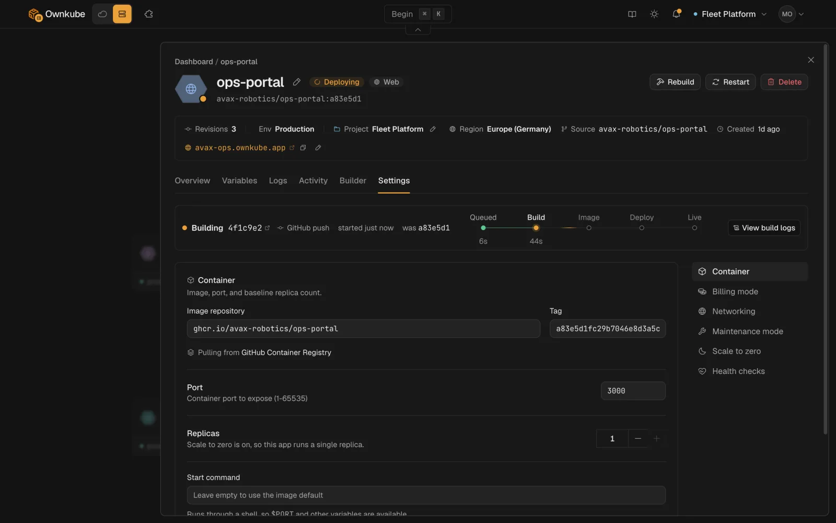
Task: Select Container in settings sidebar
Action: (x=750, y=272)
